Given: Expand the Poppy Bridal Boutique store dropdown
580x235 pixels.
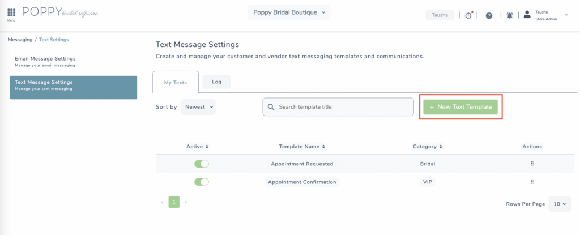Looking at the screenshot, I should (x=289, y=12).
